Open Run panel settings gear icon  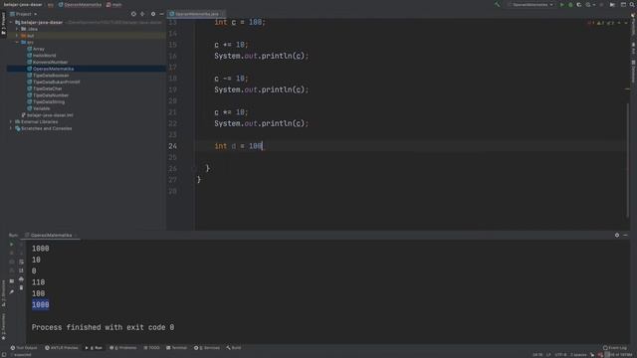[617, 235]
